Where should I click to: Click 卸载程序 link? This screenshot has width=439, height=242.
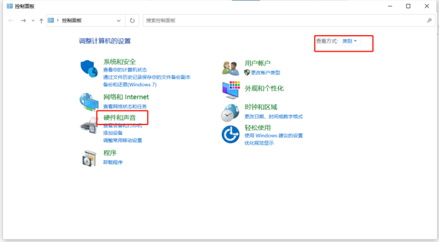click(113, 162)
